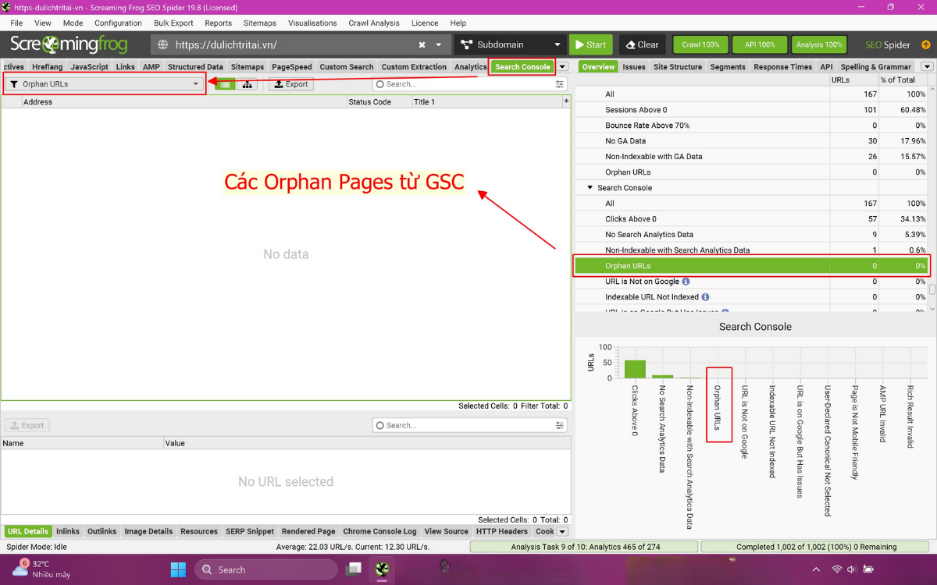Open the Orphan URLs filter dropdown
The width and height of the screenshot is (937, 585).
pos(197,83)
